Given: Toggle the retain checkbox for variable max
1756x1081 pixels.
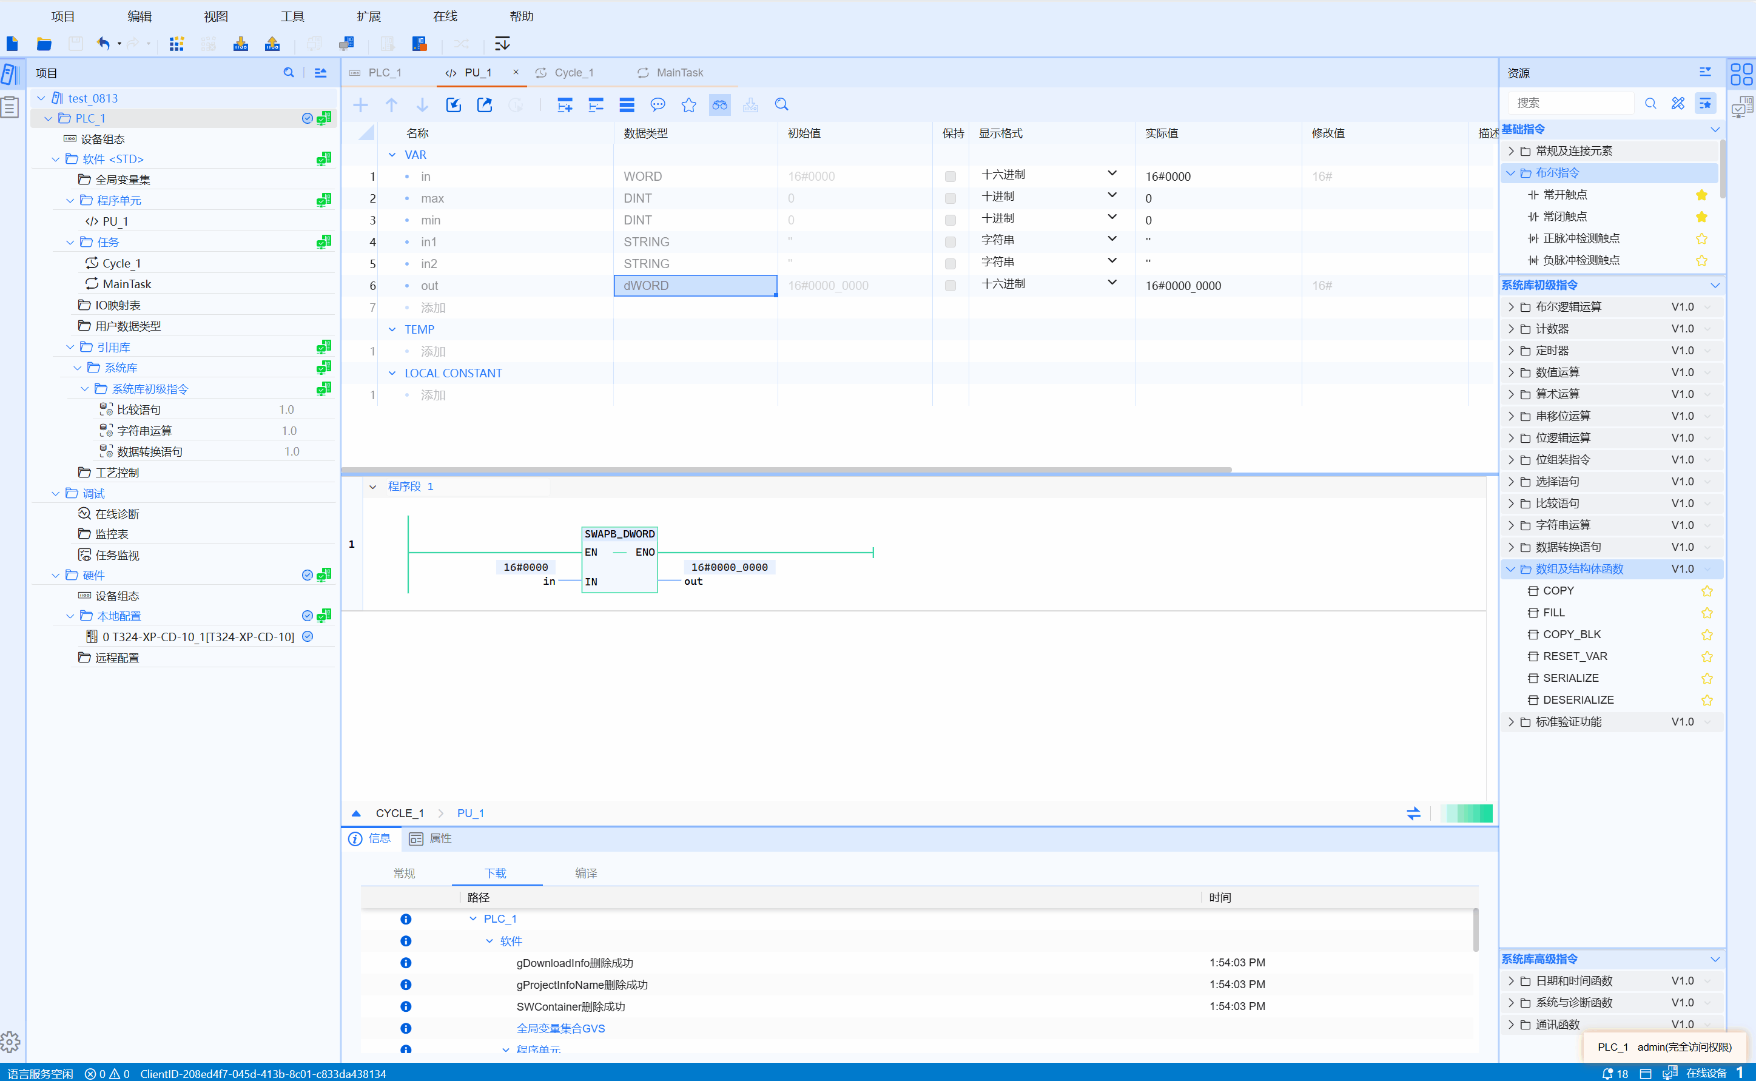Looking at the screenshot, I should (950, 198).
